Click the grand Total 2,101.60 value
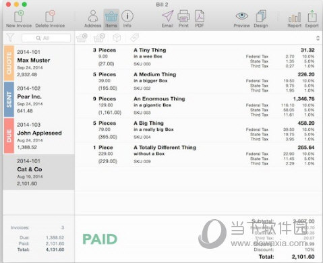 click(303, 257)
